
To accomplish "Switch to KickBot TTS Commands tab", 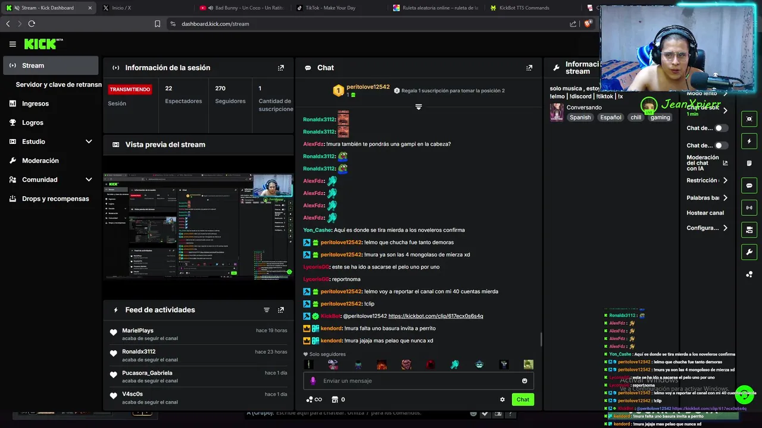I will pos(533,8).
